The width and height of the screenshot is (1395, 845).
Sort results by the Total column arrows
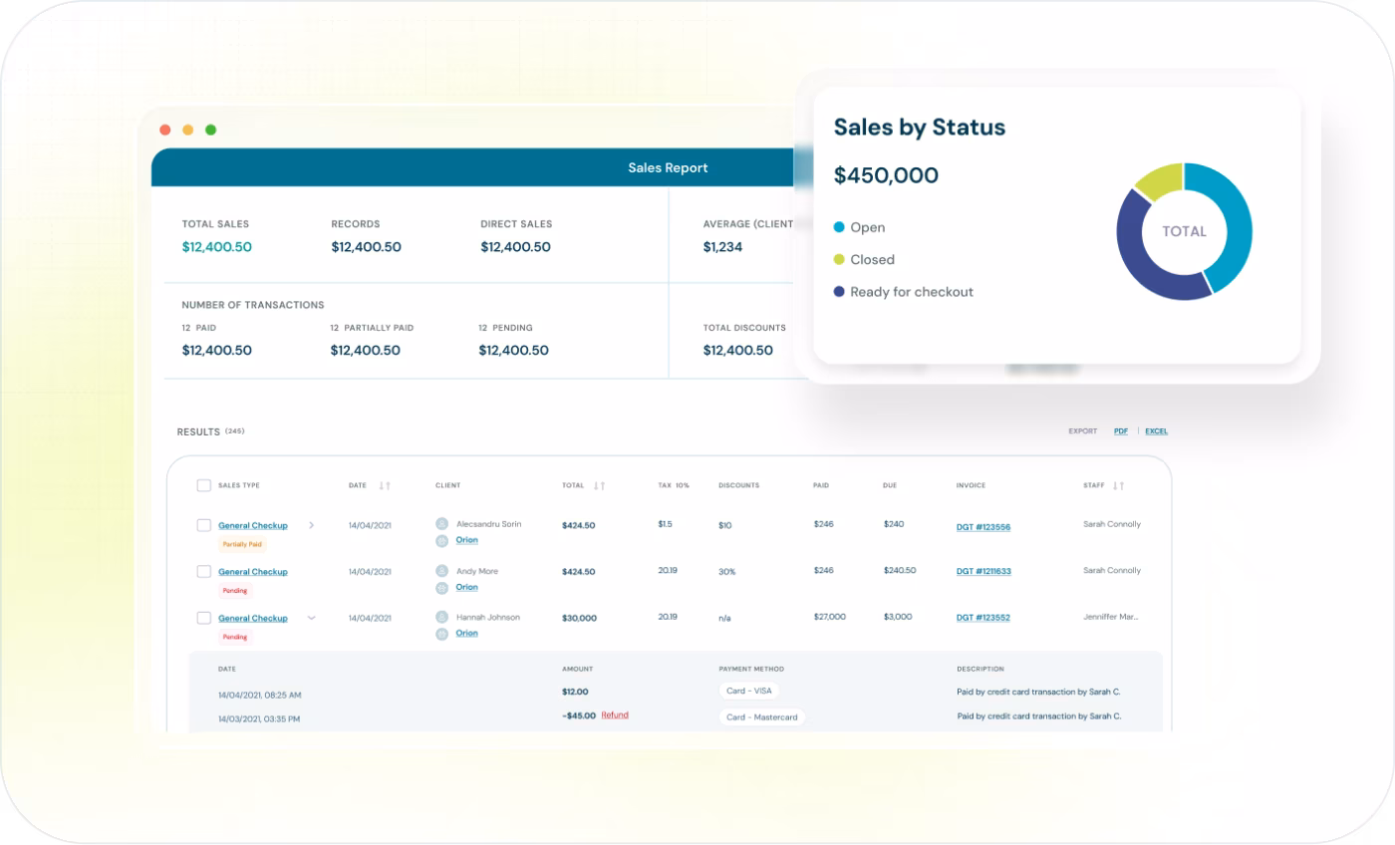click(599, 485)
